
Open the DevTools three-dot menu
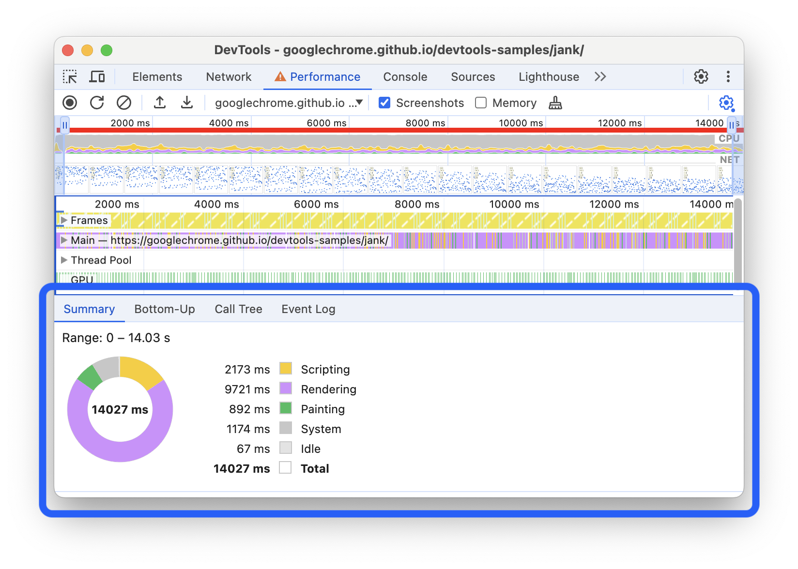728,76
